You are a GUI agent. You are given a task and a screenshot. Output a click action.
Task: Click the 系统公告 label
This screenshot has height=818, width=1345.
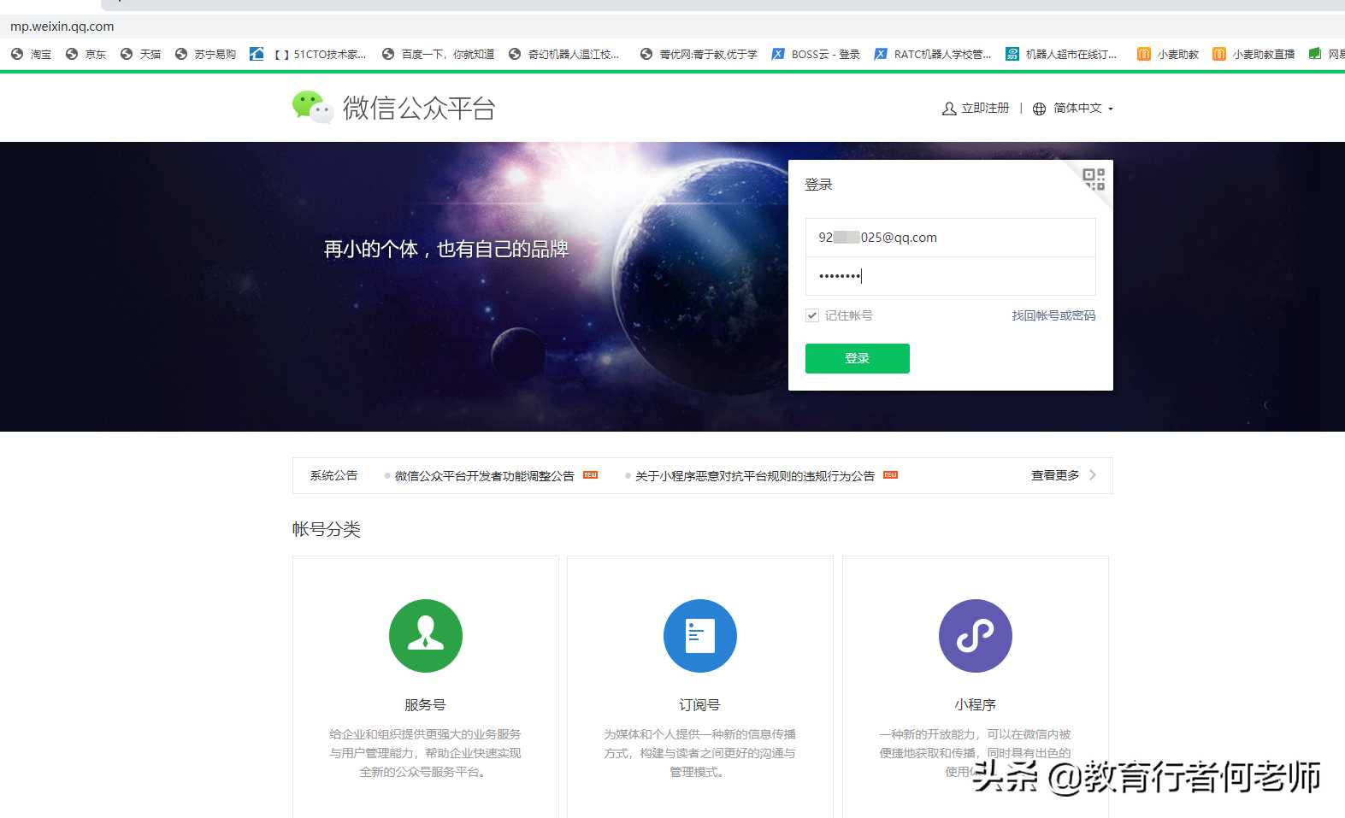click(333, 475)
